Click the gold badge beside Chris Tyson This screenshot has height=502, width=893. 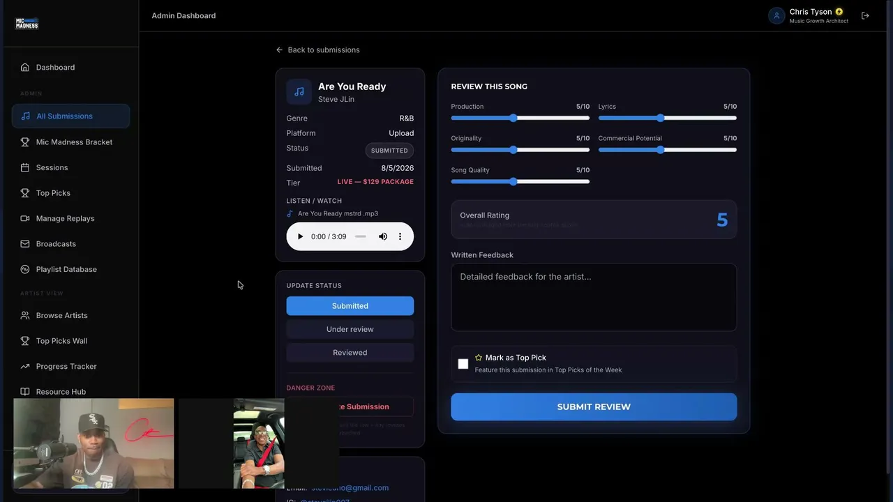point(839,12)
